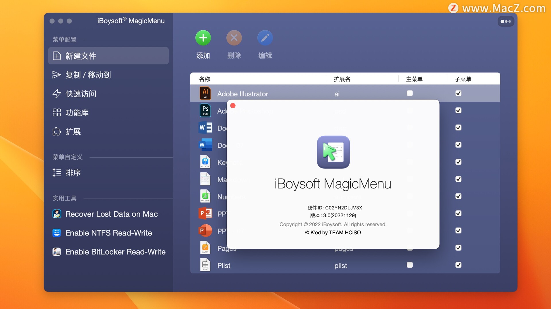Uncheck submenu checkbox for Adobe Illustrator
551x309 pixels.
click(x=458, y=93)
